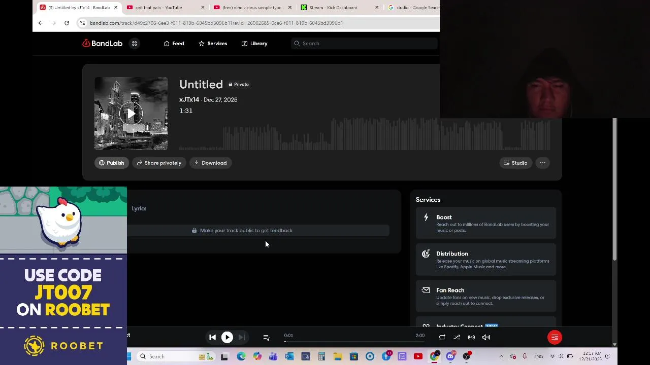
Task: Click the Boost lightning bolt icon
Action: tap(426, 217)
